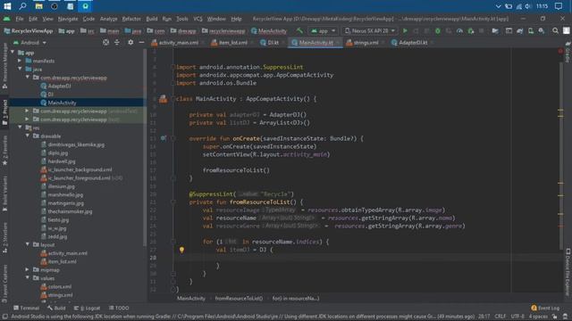Viewport: 572px width, 321px height.
Task: Open the Refactor menu
Action: 131,19
